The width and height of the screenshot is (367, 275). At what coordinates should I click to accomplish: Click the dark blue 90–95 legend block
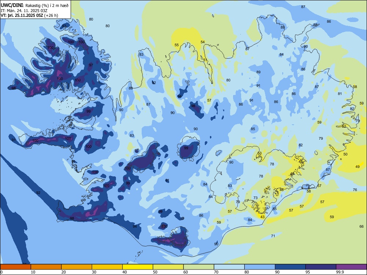point(290,267)
